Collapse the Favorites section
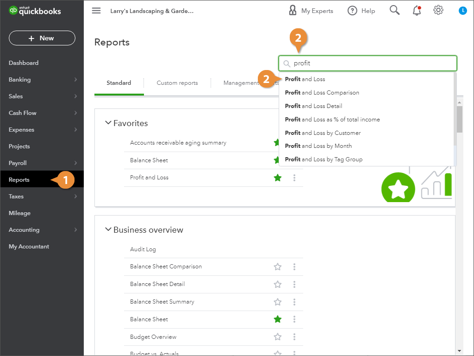474x356 pixels. coord(108,123)
